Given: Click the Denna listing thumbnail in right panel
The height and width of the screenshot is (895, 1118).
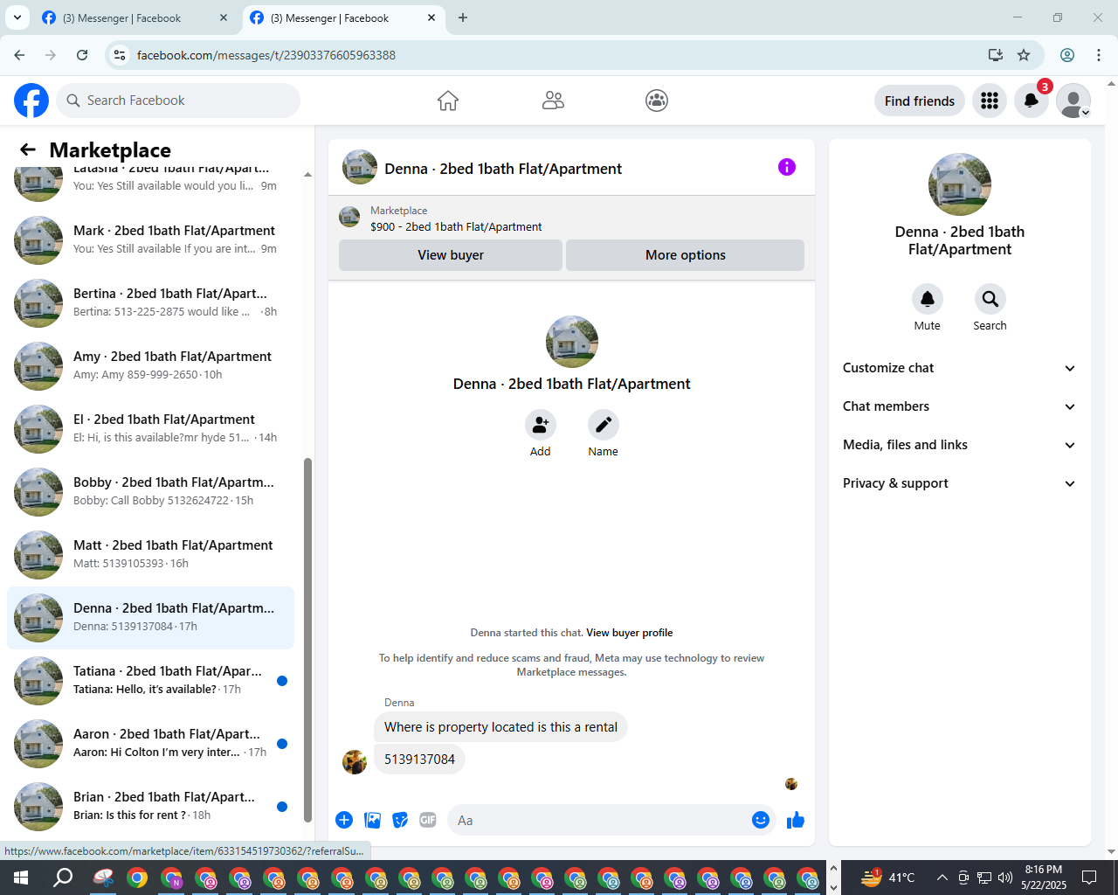Looking at the screenshot, I should pos(960,184).
